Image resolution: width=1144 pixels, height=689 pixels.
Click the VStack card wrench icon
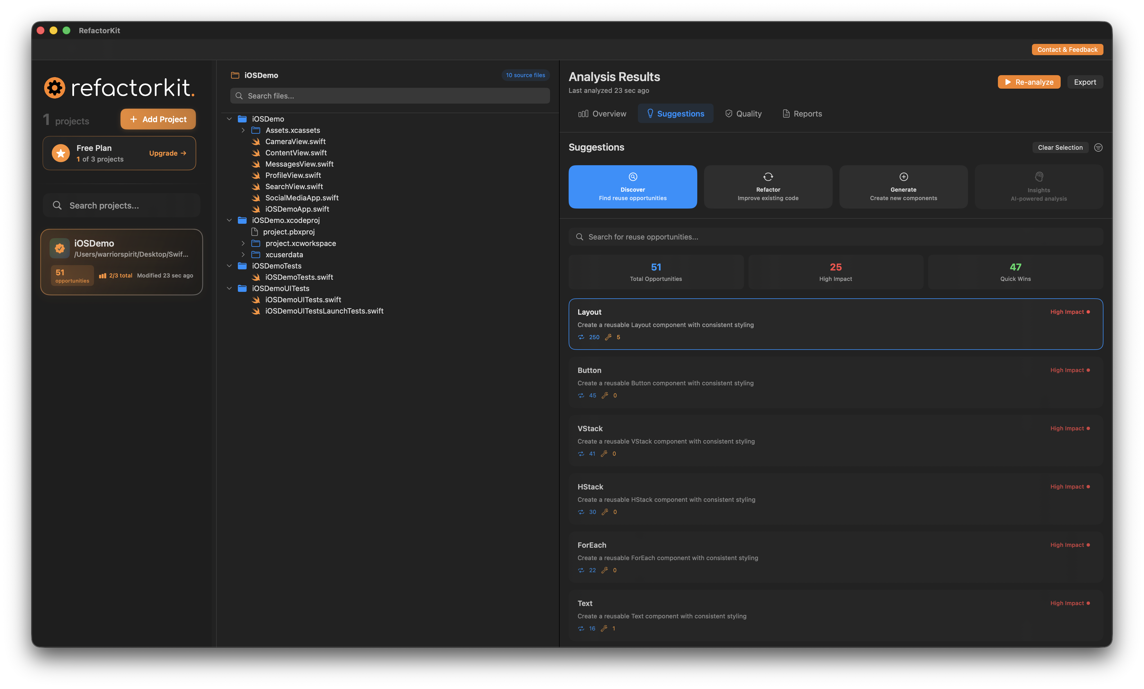tap(604, 454)
